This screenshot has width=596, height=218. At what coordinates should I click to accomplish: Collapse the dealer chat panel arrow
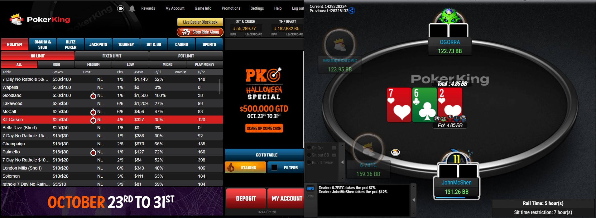(414, 200)
